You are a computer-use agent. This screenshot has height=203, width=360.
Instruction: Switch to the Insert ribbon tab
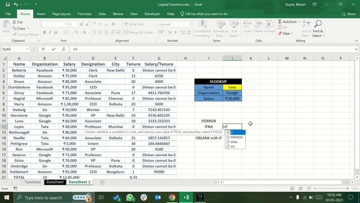pos(41,14)
